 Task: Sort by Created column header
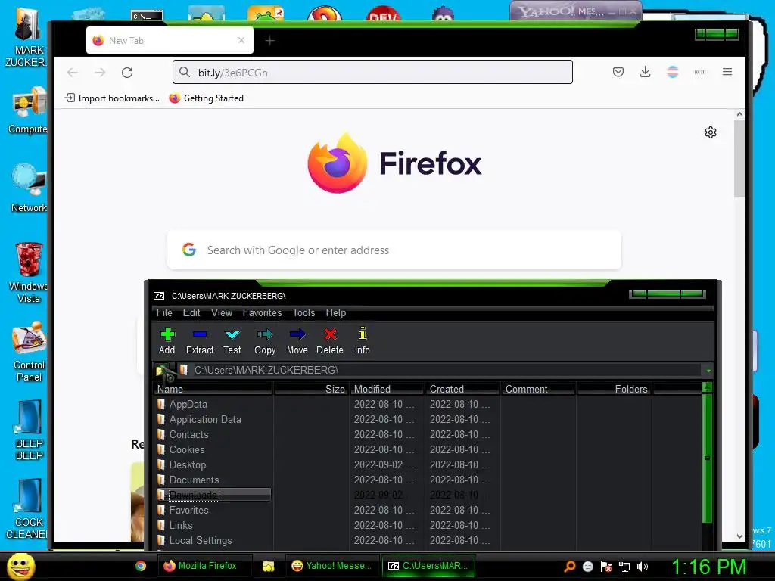coord(462,390)
